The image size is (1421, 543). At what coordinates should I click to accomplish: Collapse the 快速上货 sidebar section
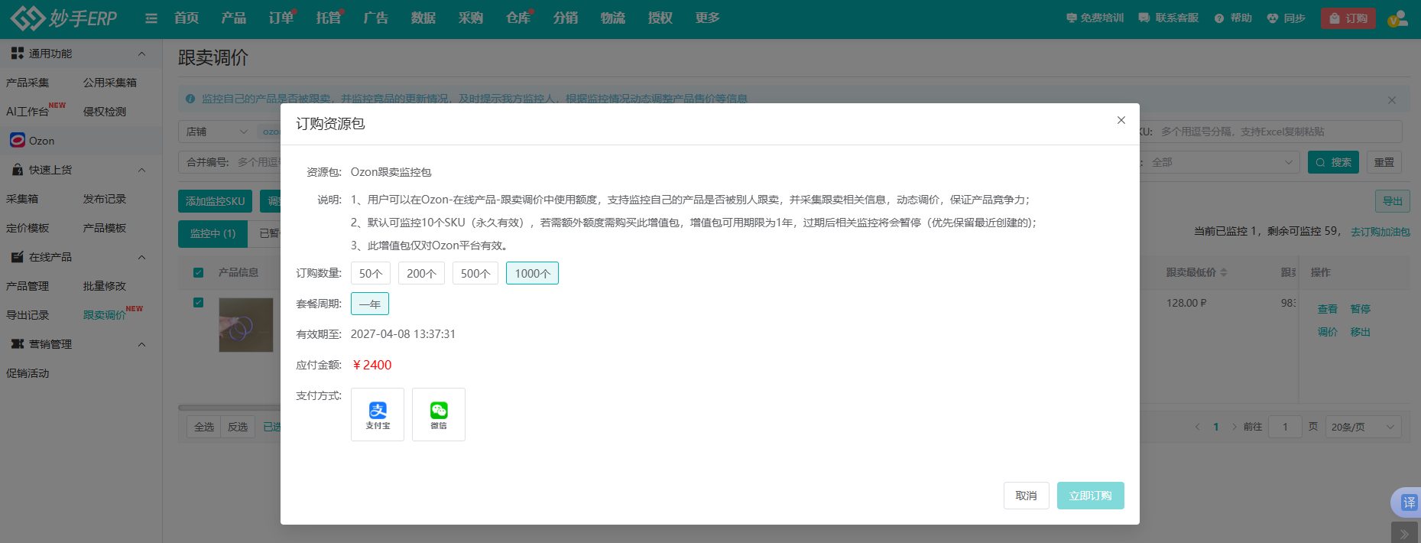click(141, 170)
